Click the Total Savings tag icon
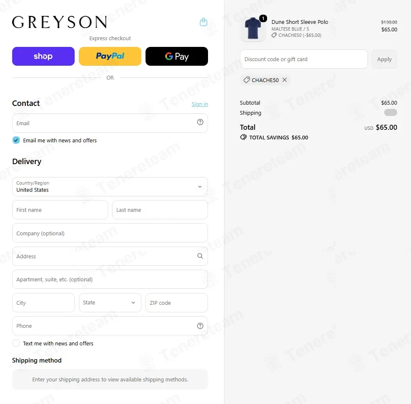The height and width of the screenshot is (404, 411). click(243, 137)
